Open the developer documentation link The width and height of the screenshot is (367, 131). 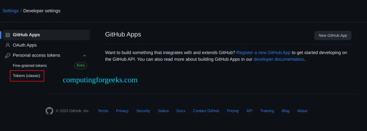click(x=278, y=59)
